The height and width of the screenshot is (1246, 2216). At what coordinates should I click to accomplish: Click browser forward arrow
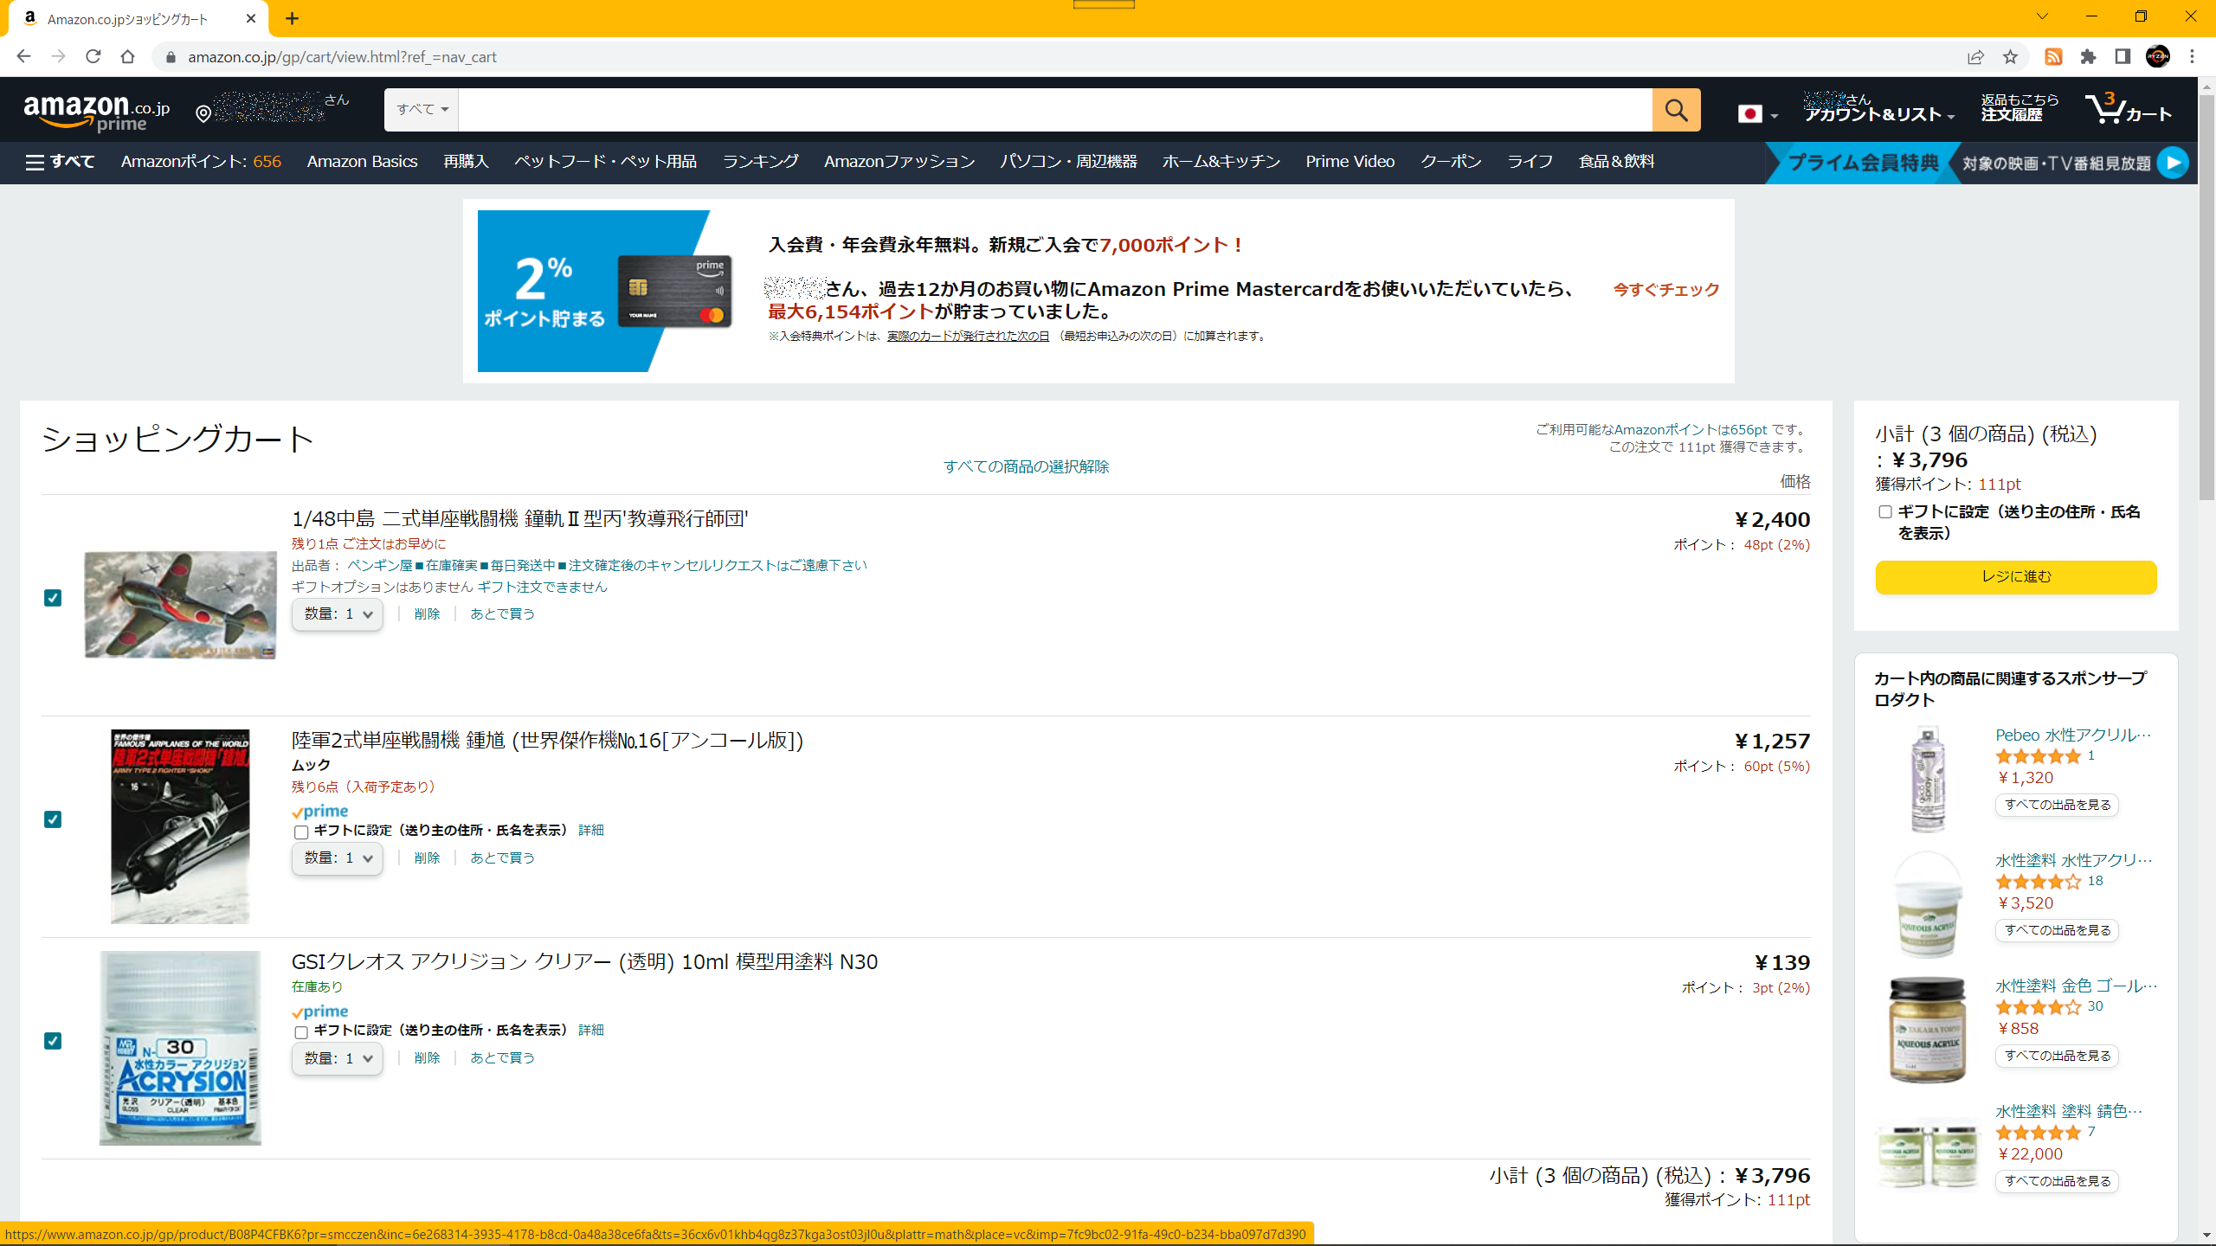tap(58, 56)
